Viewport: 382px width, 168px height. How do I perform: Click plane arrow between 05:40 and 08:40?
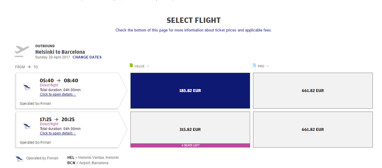coord(59,81)
